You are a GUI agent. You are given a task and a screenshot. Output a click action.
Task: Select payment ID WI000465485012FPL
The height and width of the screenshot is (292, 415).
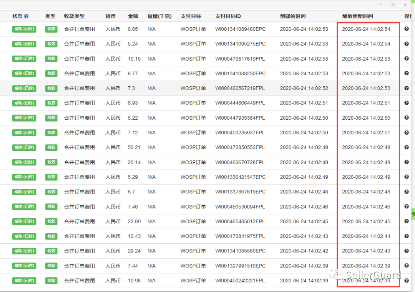(x=240, y=221)
